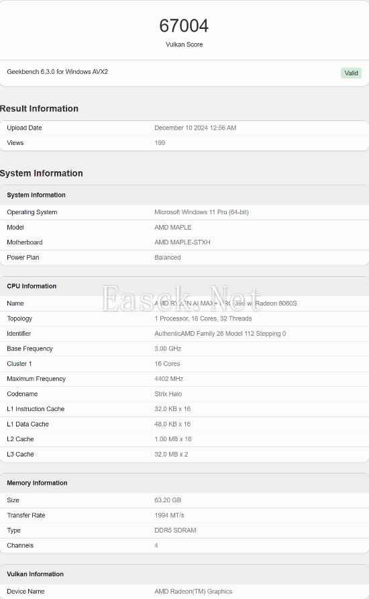369x599 pixels.
Task: Click the L3 Cache value 32.0 MB x 2
Action: [x=171, y=454]
